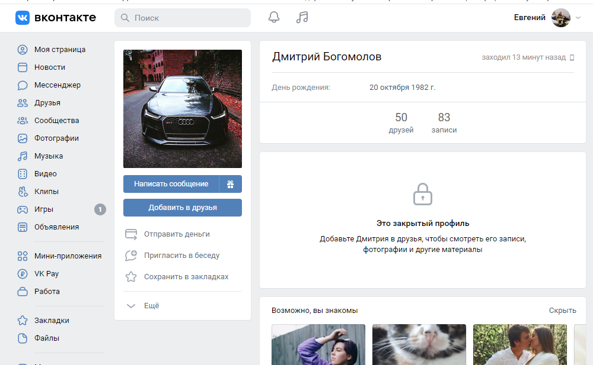Viewport: 593px width, 365px height.
Task: Click the Возможно, вы знакомы heading
Action: coord(315,310)
